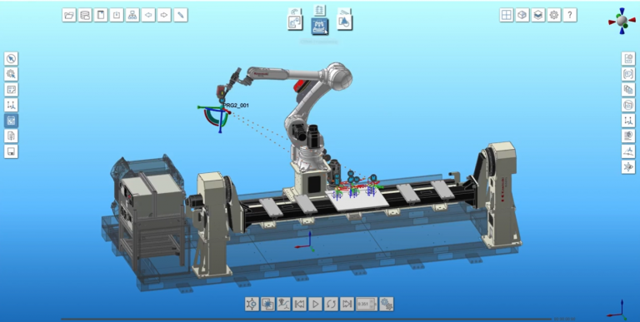Image resolution: width=640 pixels, height=322 pixels.
Task: Select the pencil edit tool
Action: coord(181,15)
